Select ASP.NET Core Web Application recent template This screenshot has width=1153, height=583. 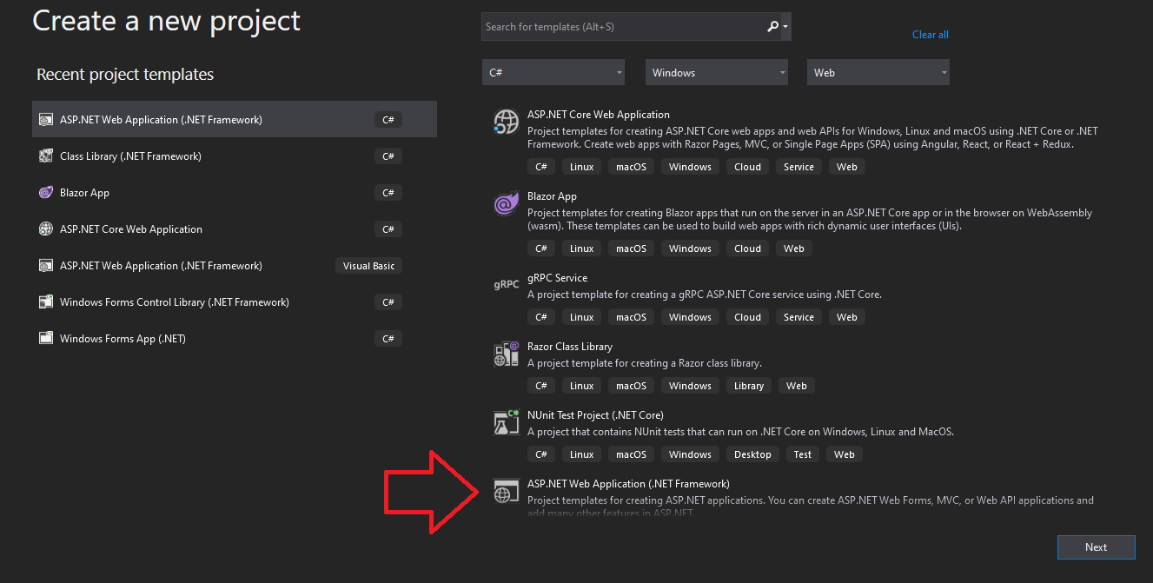[x=235, y=229]
